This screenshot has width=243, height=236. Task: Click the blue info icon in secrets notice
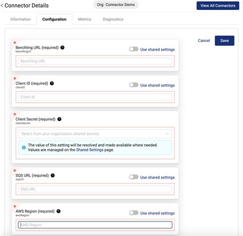(24, 147)
